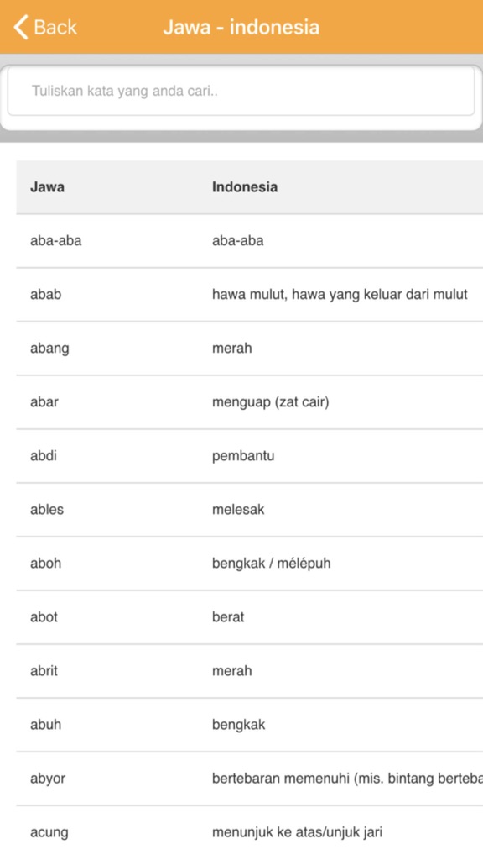483x860 pixels.
Task: Tap the translation pembantu for abdi
Action: (242, 455)
